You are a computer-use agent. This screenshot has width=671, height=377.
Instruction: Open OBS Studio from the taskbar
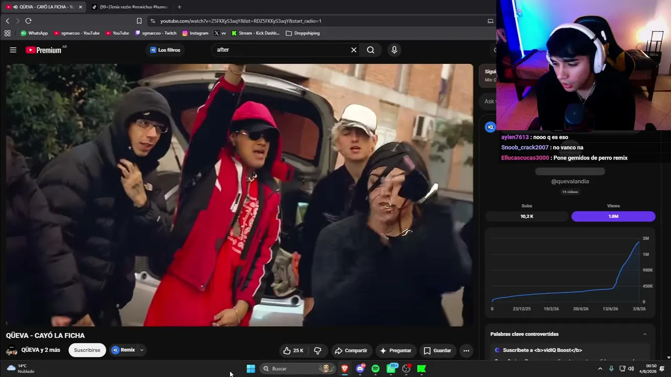coord(406,369)
